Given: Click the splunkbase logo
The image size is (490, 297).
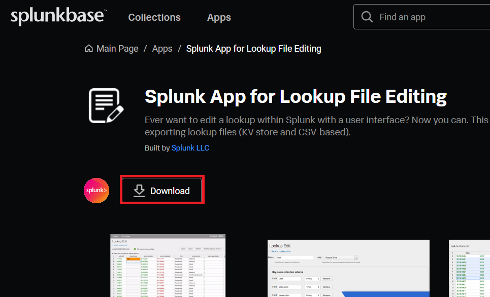Looking at the screenshot, I should click(x=58, y=17).
